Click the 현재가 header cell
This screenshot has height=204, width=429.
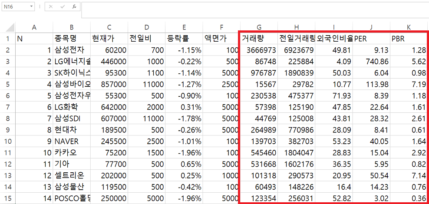[x=109, y=39]
